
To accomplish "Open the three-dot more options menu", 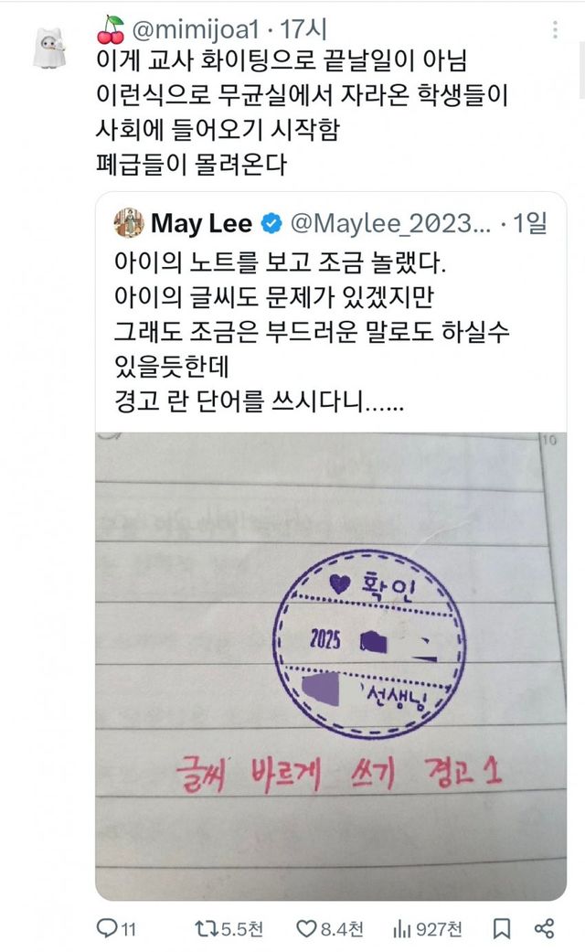I will [555, 30].
